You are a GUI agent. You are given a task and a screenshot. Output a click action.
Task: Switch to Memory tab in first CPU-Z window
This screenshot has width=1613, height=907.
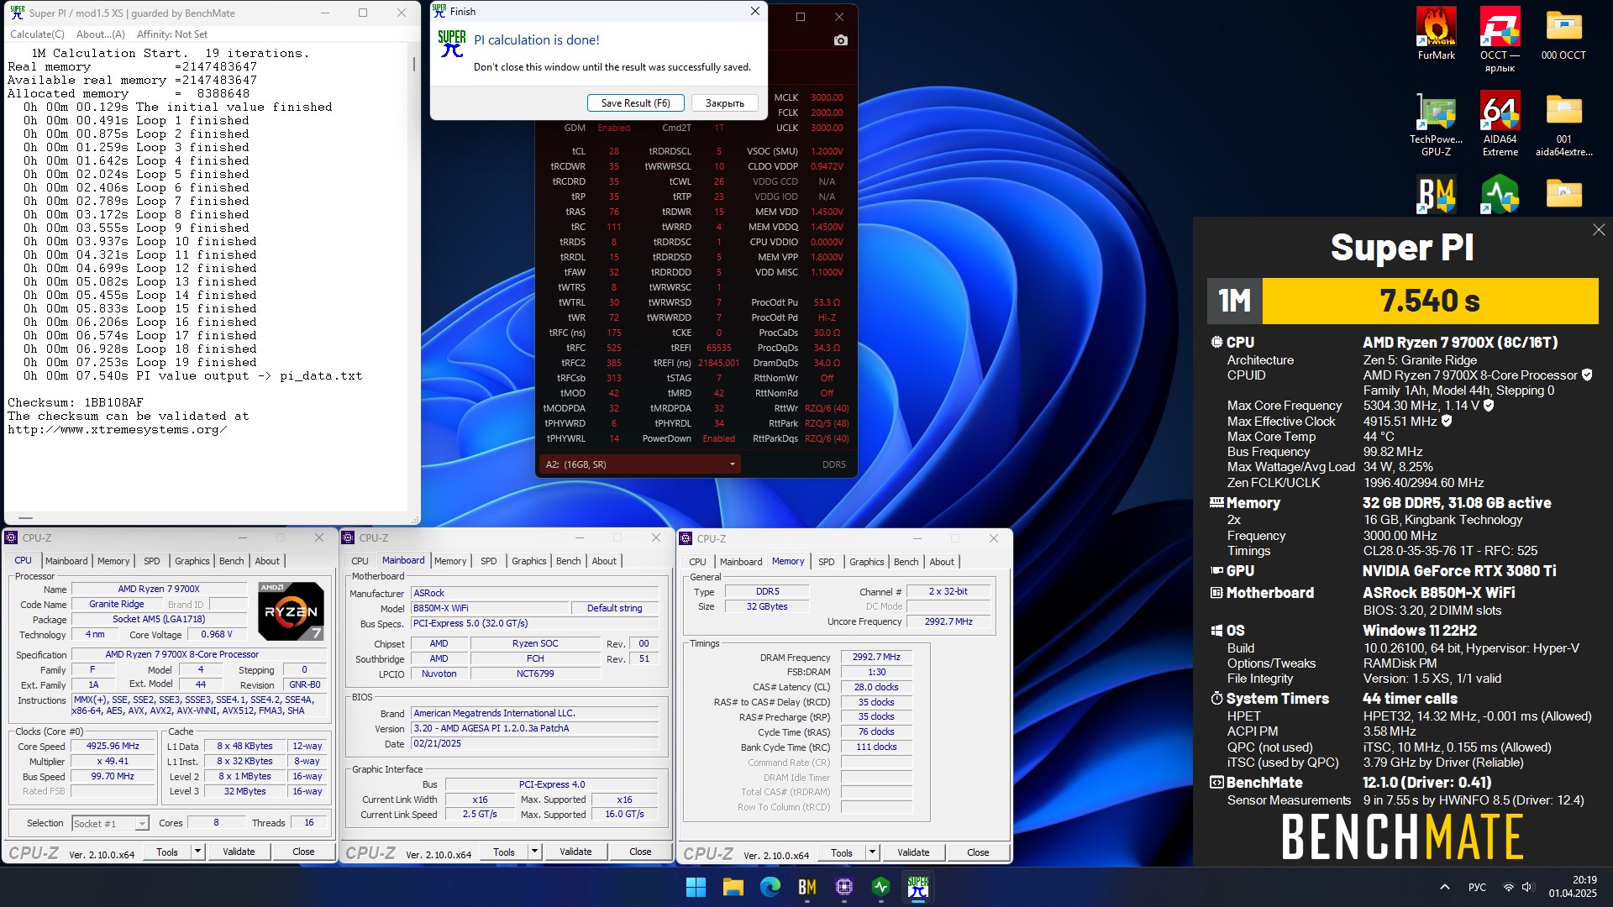click(113, 561)
